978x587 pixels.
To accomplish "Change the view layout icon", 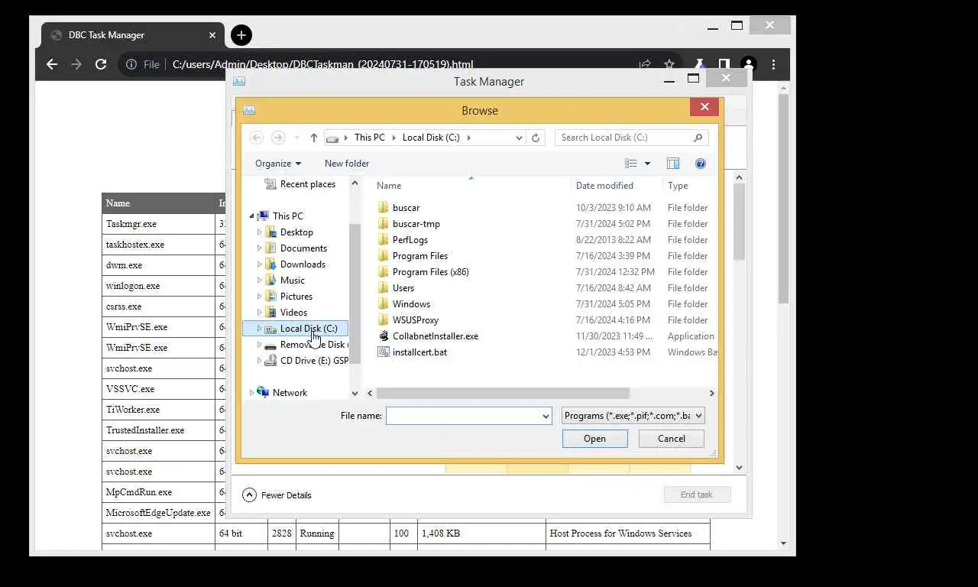I will point(631,164).
